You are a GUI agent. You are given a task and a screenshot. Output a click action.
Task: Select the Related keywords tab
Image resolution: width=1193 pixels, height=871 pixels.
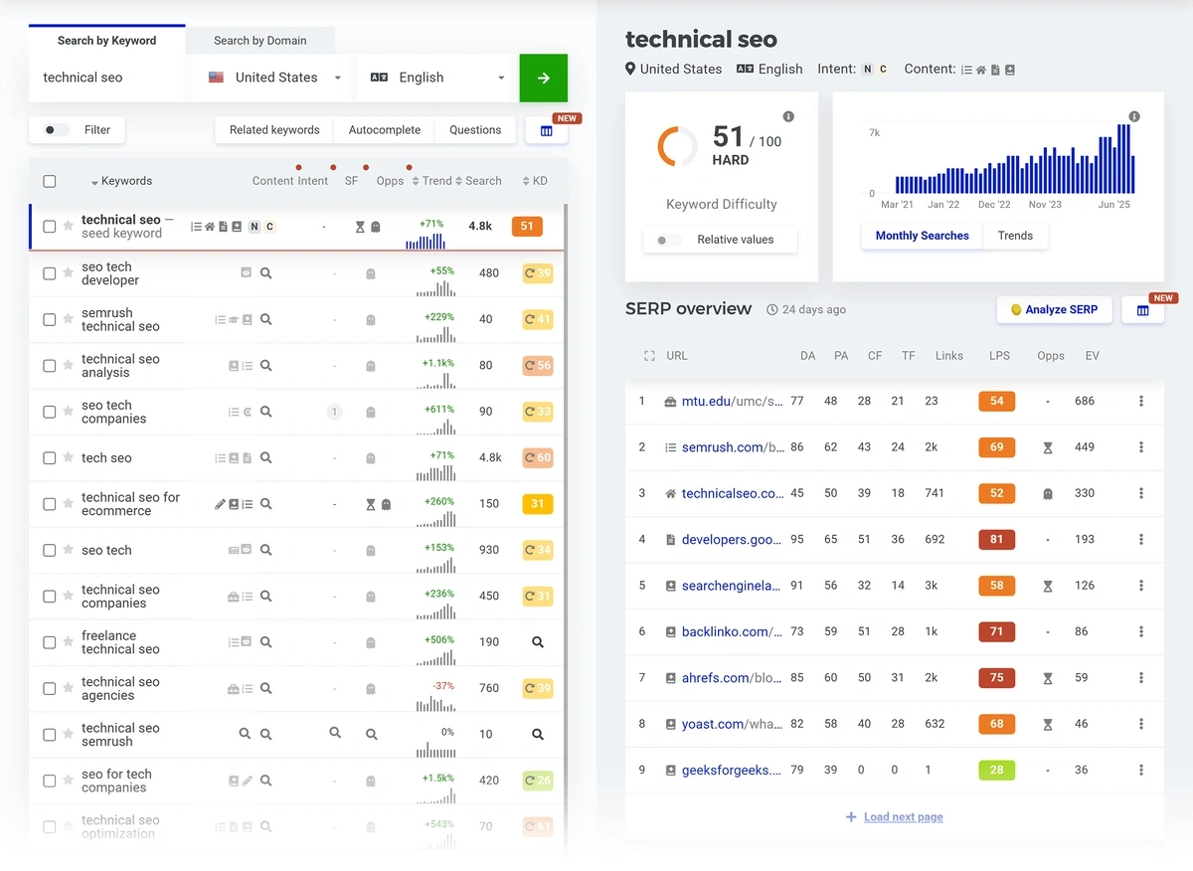coord(274,130)
